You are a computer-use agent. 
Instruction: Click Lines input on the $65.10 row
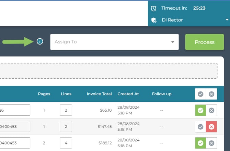(x=66, y=110)
